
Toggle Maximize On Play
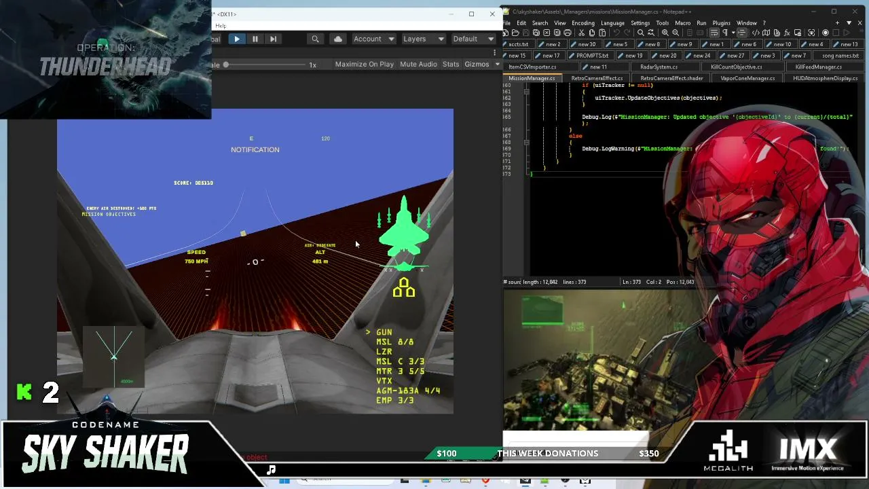(364, 64)
